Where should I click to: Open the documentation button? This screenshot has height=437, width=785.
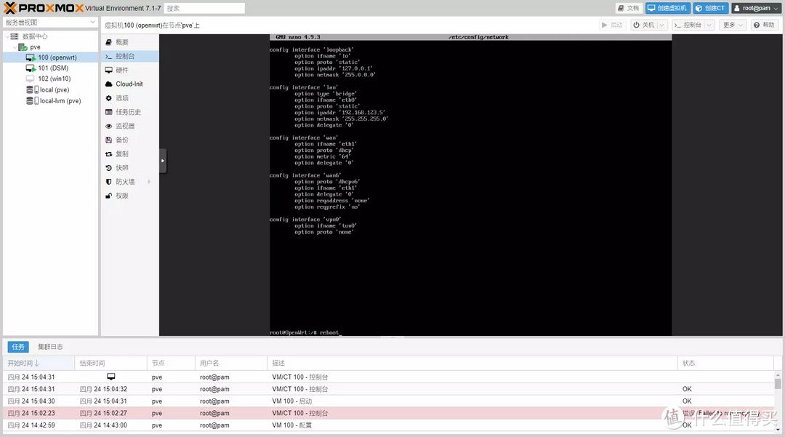[629, 8]
